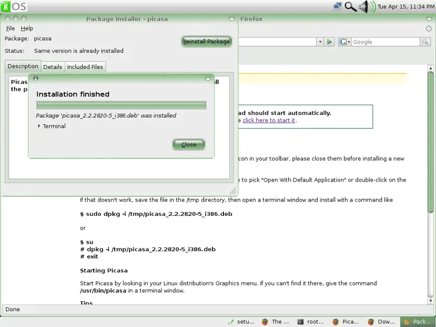
Task: Click the dialog's titlebar menu icon at left
Action: (35, 78)
